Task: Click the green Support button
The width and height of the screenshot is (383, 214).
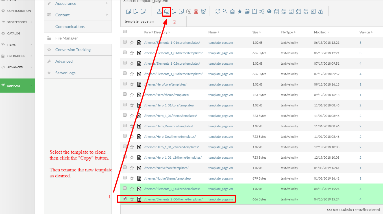Action: [18, 86]
